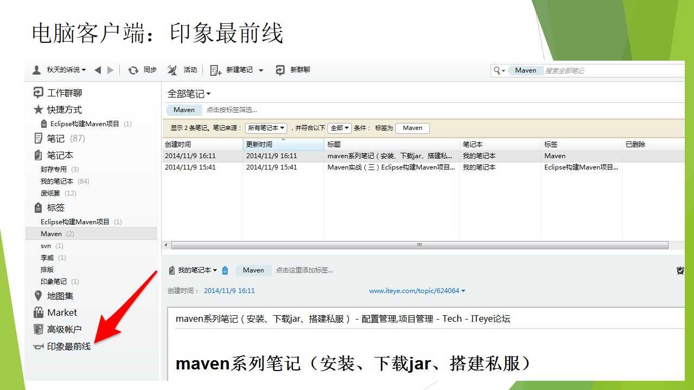694x390 pixels.
Task: Open 印象最前线 in the sidebar
Action: tap(62, 346)
